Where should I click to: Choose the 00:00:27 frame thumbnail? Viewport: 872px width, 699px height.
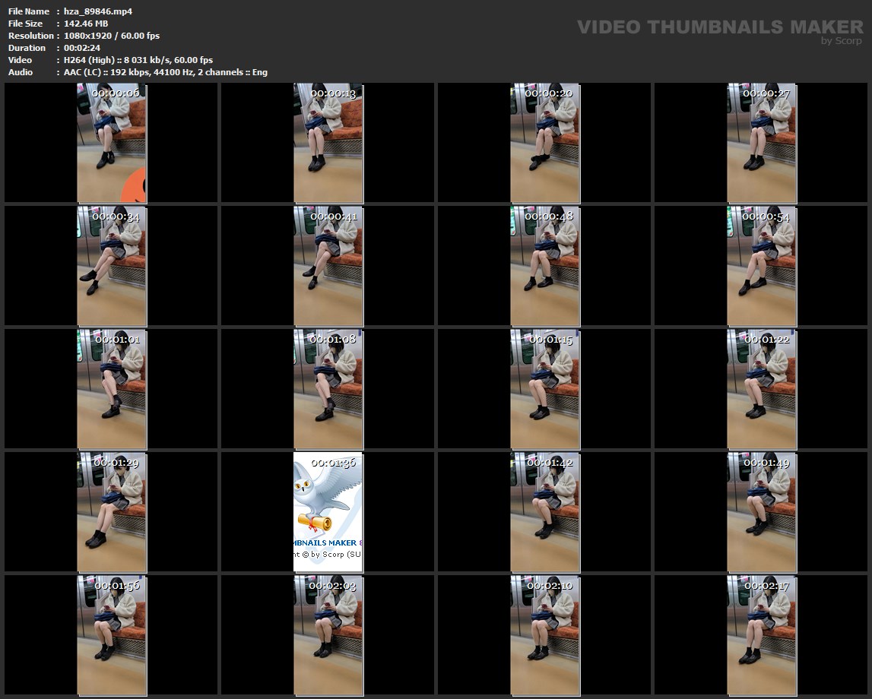click(x=761, y=143)
